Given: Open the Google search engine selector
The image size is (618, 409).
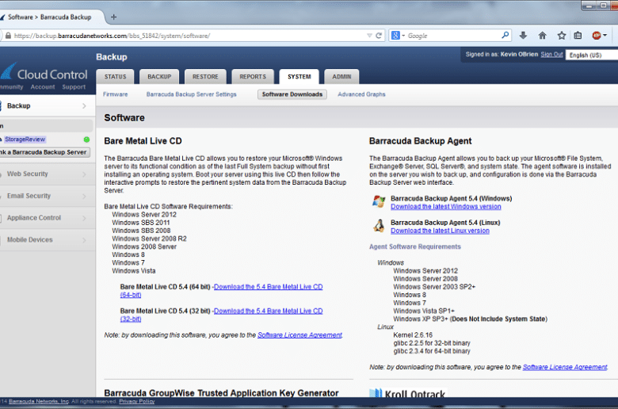Looking at the screenshot, I should click(398, 36).
